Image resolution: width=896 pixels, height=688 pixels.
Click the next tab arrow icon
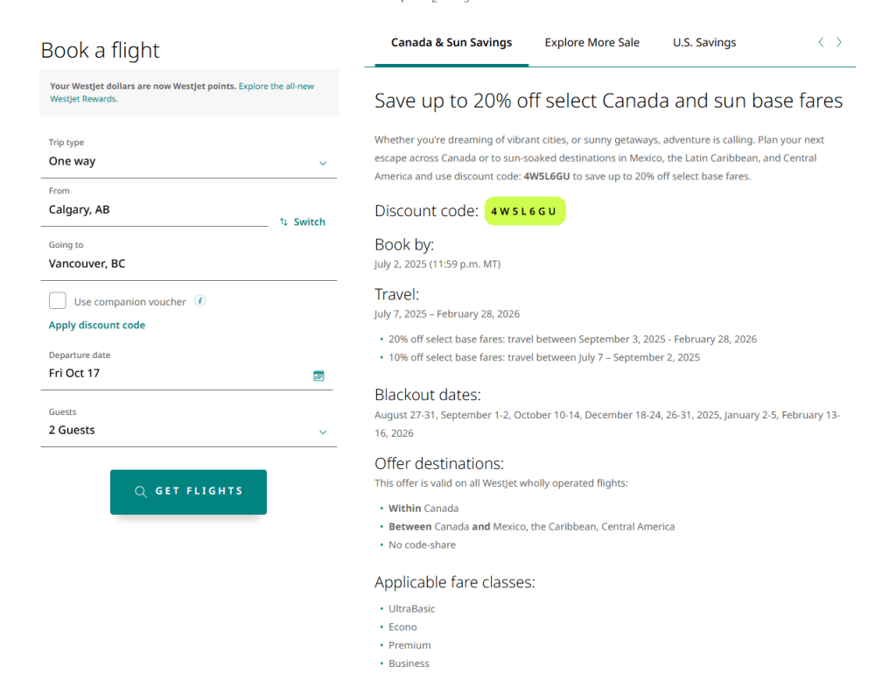(x=839, y=42)
